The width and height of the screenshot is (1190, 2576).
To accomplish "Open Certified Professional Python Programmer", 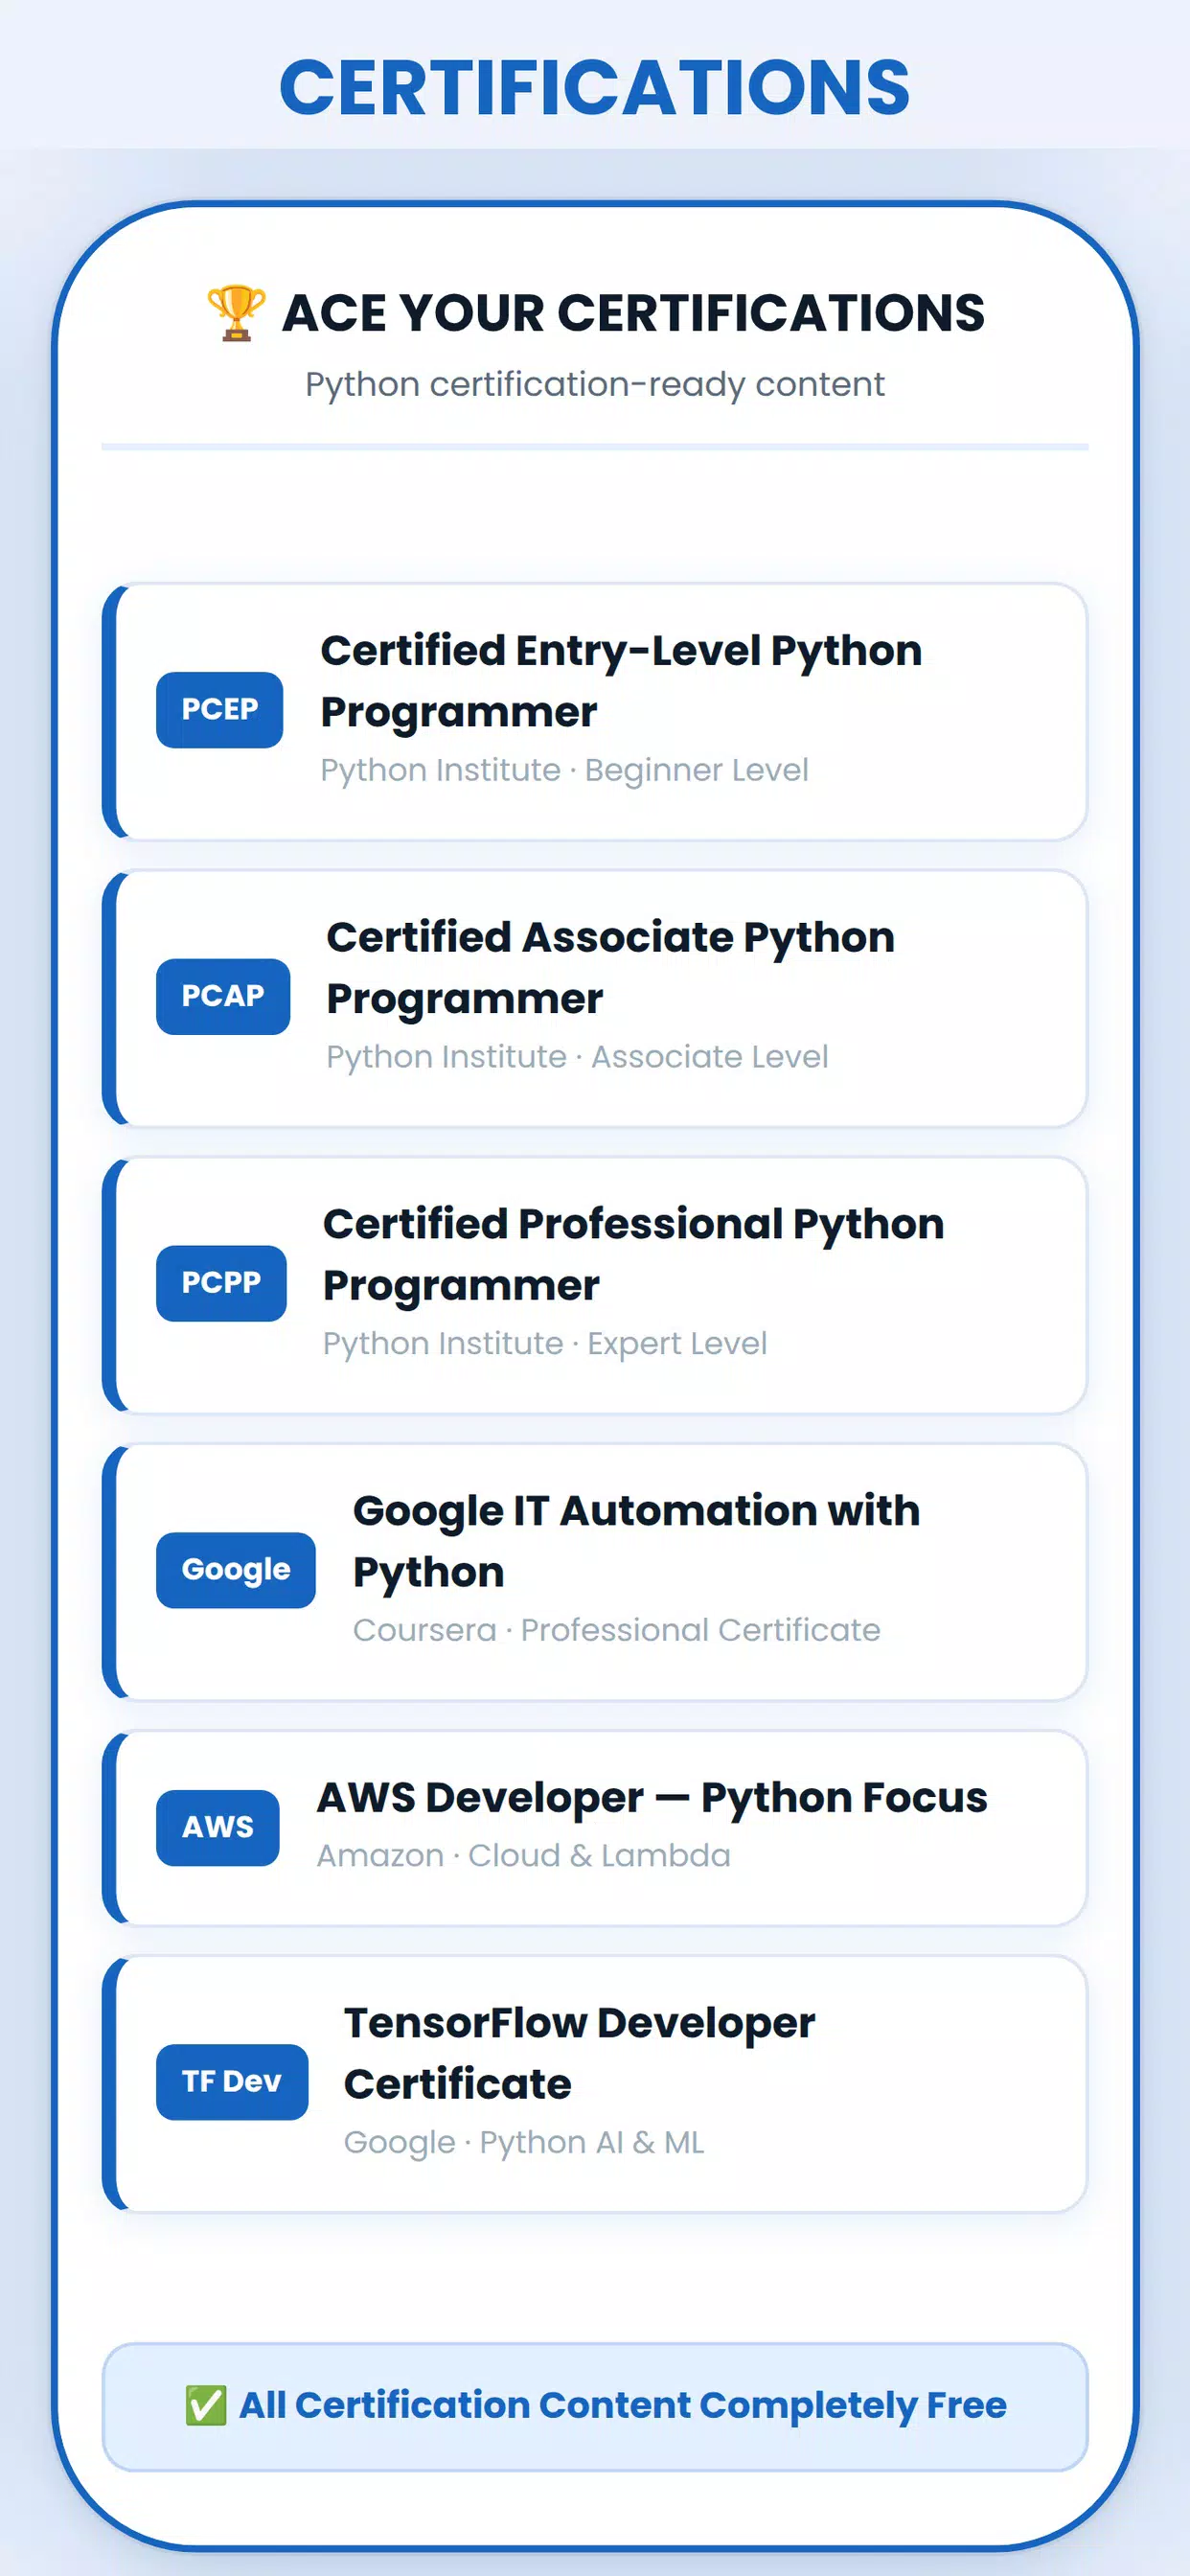I will click(x=595, y=1285).
